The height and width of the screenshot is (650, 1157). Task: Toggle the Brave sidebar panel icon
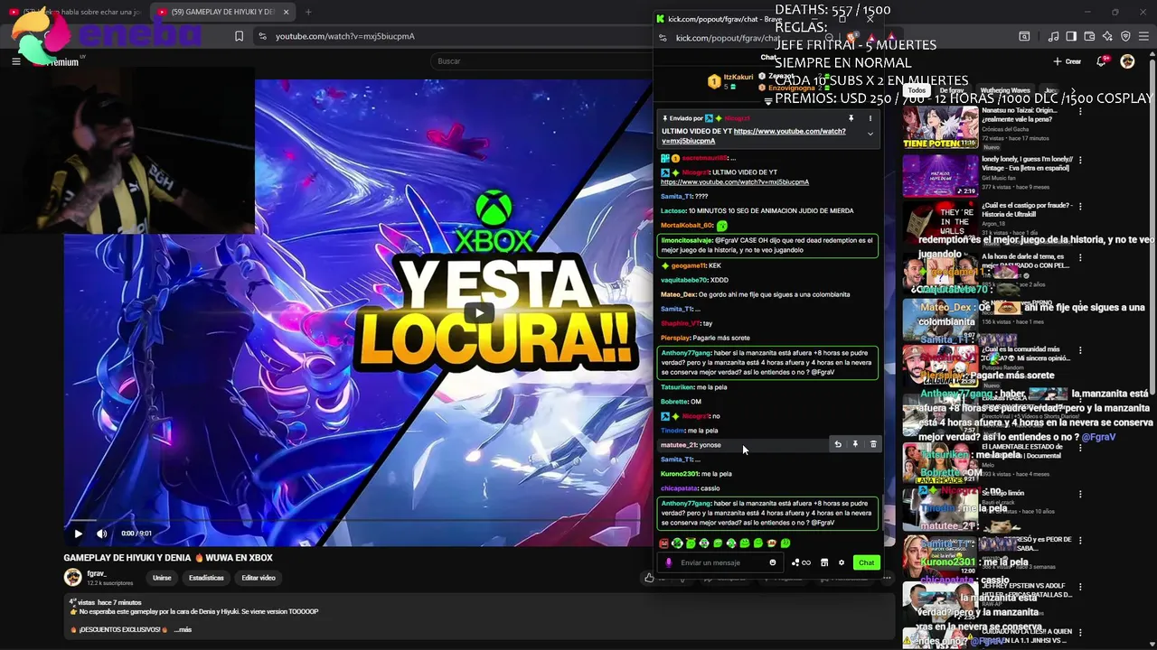point(1071,36)
